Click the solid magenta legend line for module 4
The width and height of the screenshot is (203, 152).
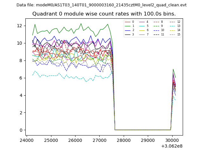pos(142,22)
